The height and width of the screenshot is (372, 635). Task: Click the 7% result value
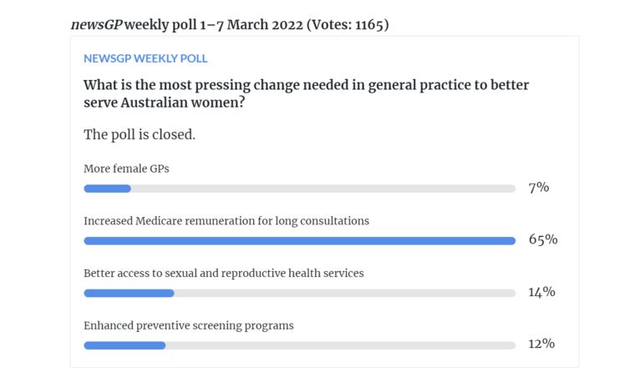pyautogui.click(x=539, y=188)
